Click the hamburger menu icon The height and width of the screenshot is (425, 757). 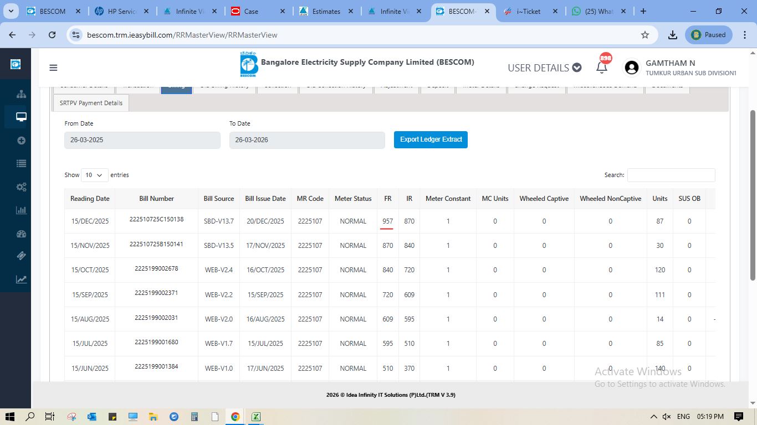pos(53,68)
